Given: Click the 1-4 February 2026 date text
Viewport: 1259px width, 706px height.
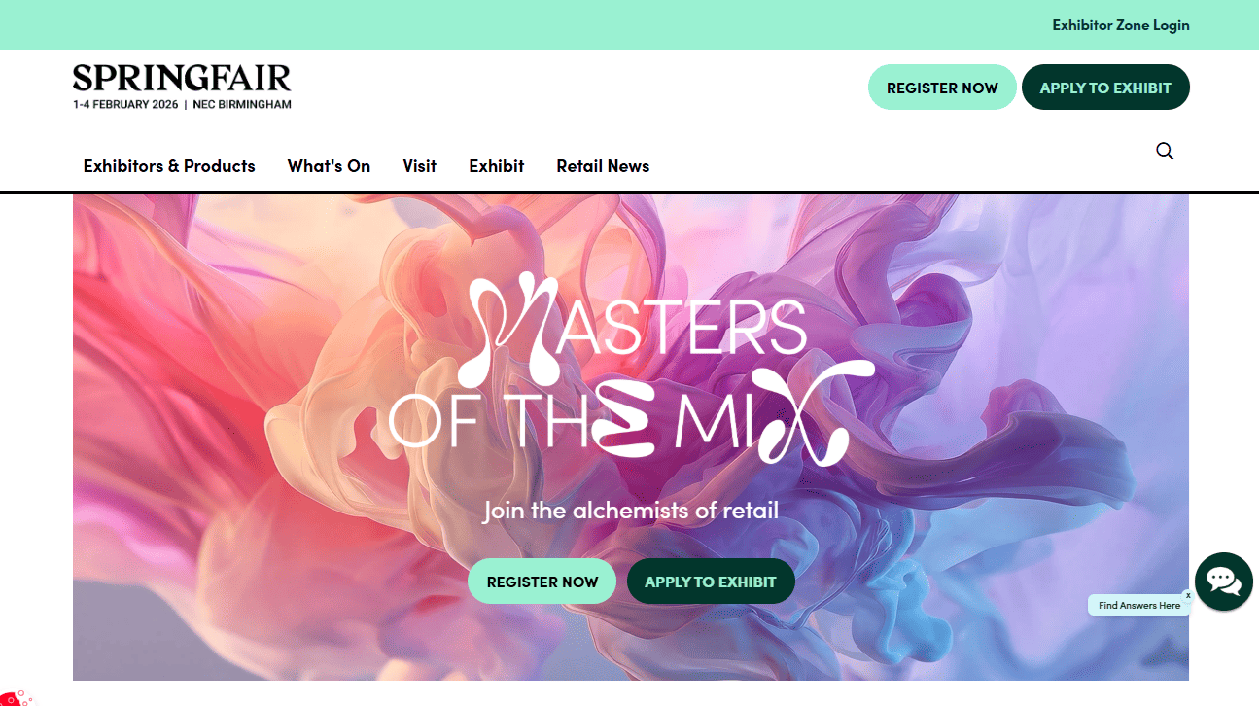Looking at the screenshot, I should (x=125, y=104).
